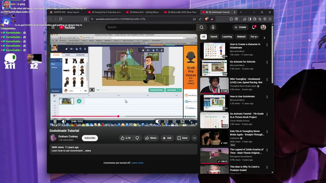The height and width of the screenshot is (183, 326).
Task: Click the Ask button under the video
Action: pyautogui.click(x=167, y=138)
